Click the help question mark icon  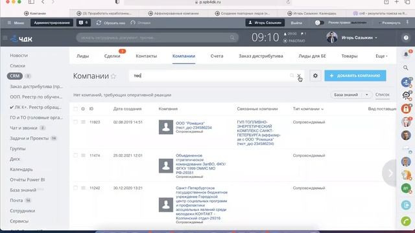406,38
